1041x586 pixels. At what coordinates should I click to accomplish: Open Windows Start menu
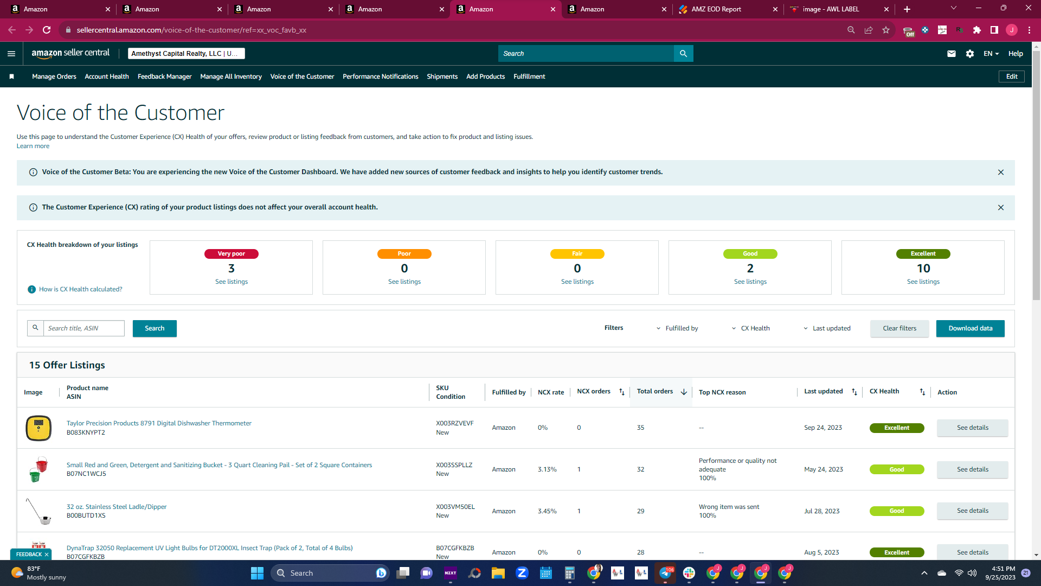[257, 573]
